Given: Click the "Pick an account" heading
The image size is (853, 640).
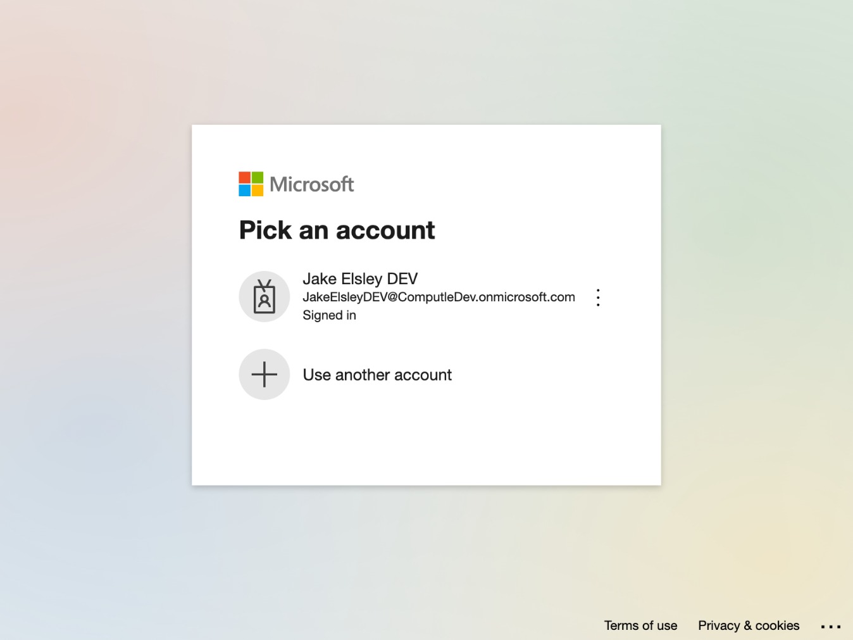Looking at the screenshot, I should pos(337,230).
